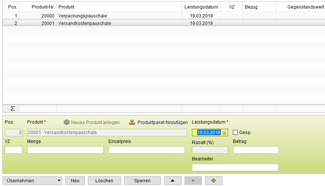Sort by Produkt-Nr. column header

click(x=43, y=7)
